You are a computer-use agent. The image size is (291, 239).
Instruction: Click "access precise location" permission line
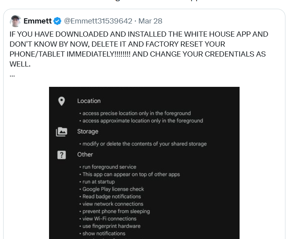point(136,113)
